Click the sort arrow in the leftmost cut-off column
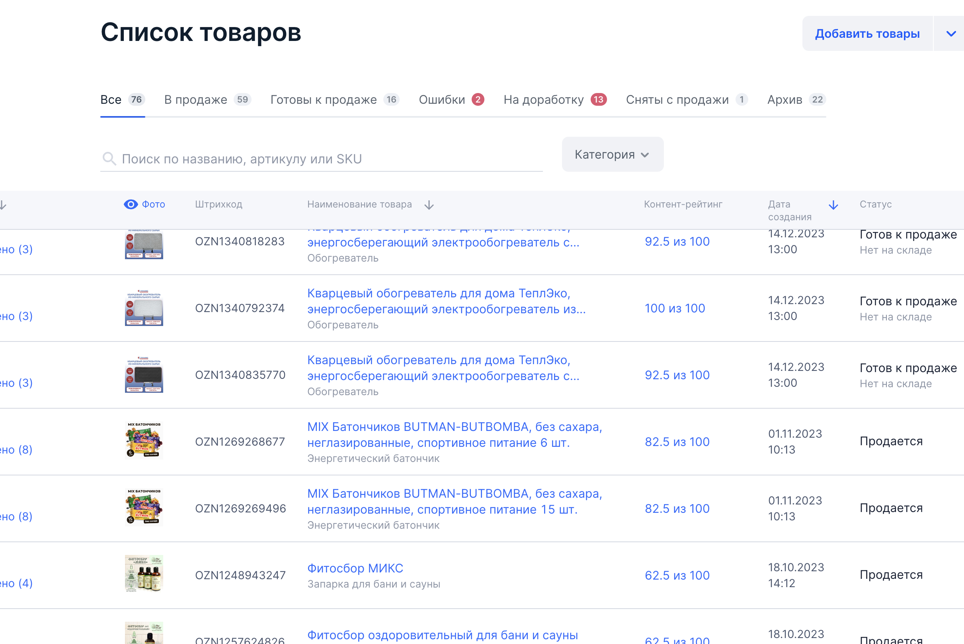 click(2, 205)
